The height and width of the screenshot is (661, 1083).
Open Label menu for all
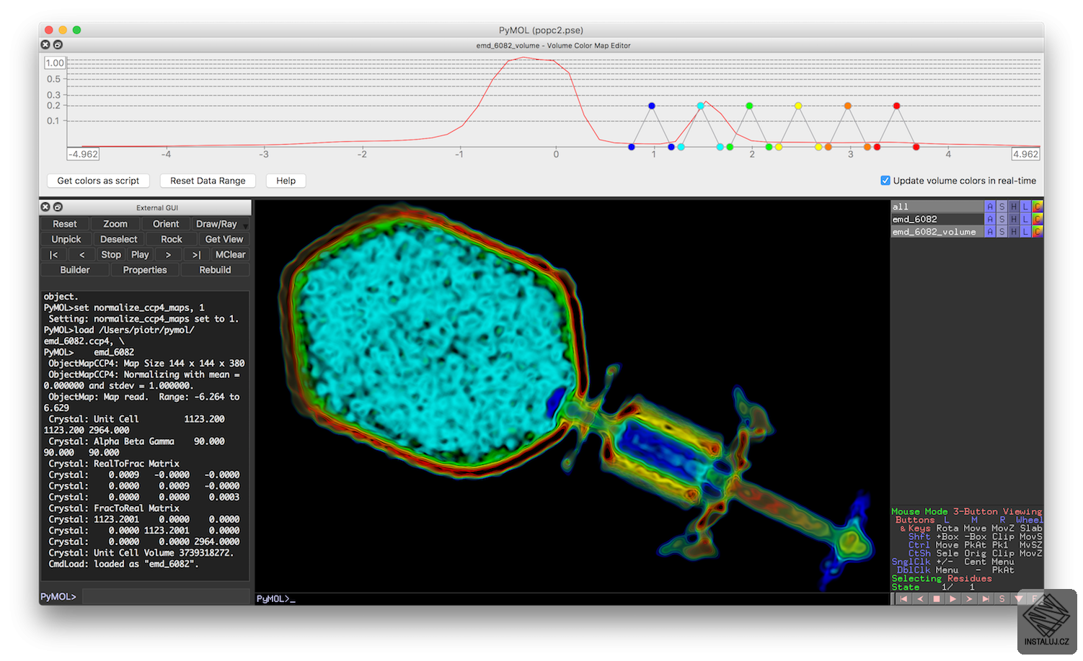pos(1025,207)
